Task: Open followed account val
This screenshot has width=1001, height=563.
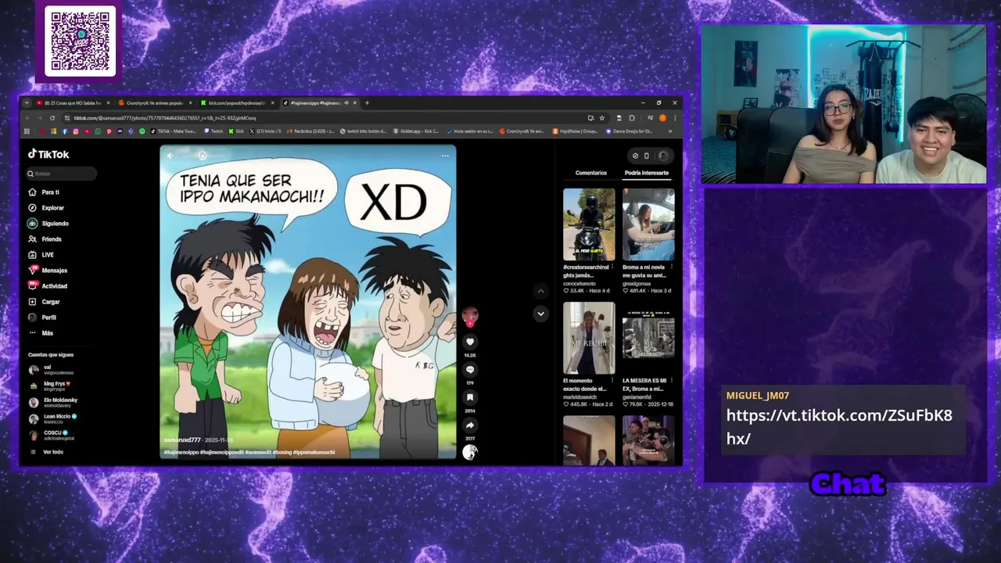Action: tap(51, 370)
